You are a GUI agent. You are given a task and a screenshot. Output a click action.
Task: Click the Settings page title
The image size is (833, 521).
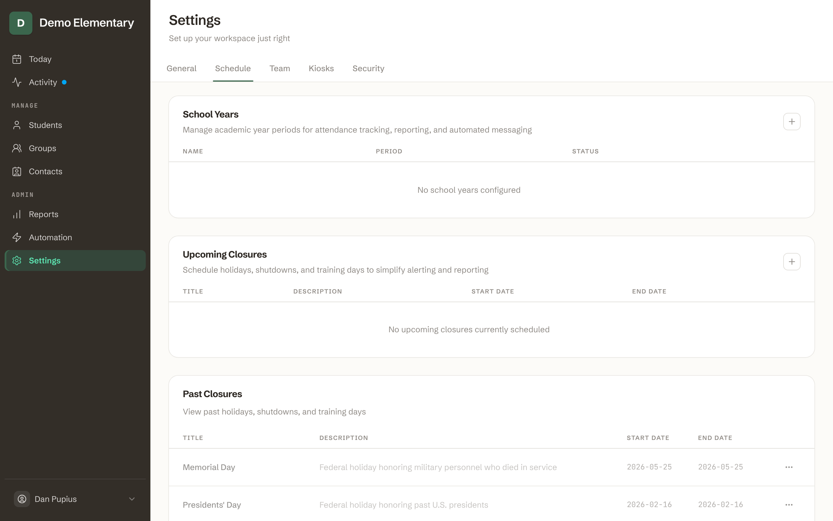pyautogui.click(x=194, y=20)
